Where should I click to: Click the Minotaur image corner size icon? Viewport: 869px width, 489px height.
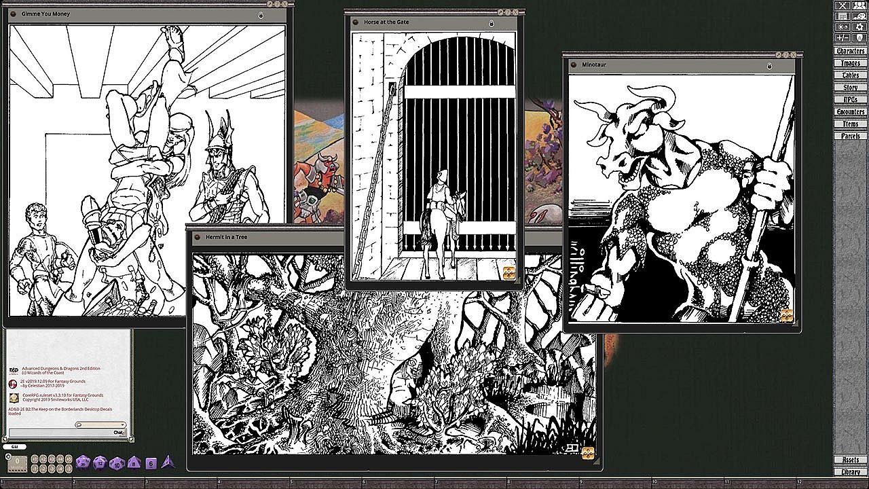787,315
